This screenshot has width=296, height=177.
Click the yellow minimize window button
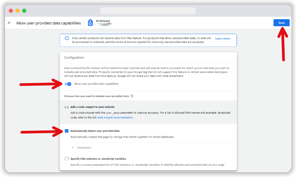[17, 11]
